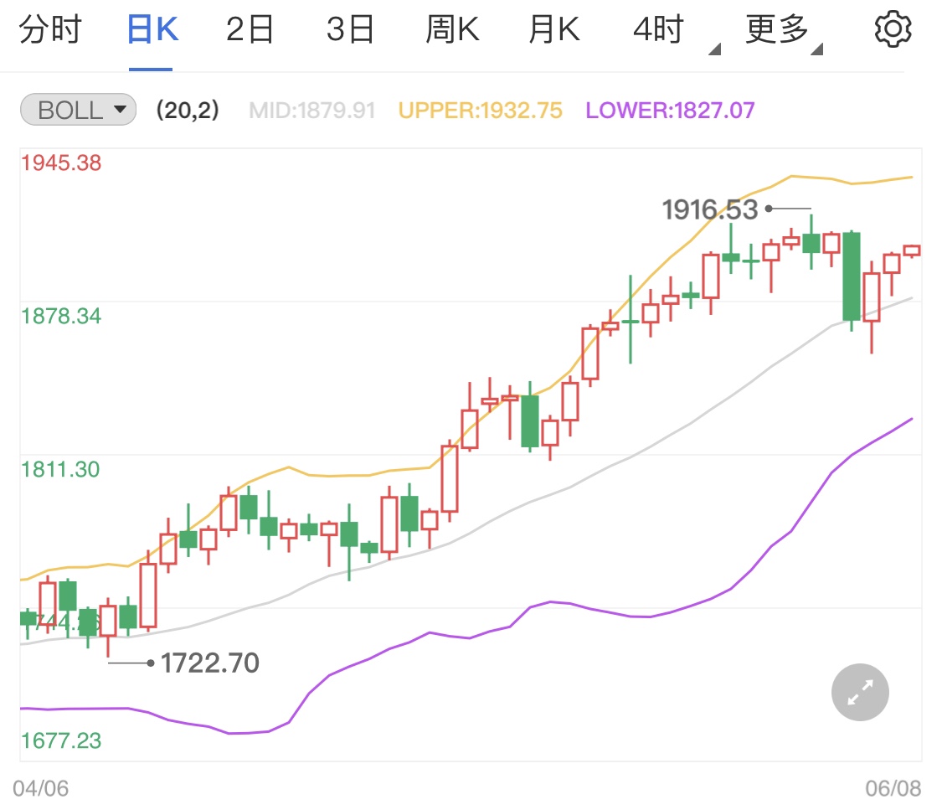Click the MID:1879.91 value
The width and height of the screenshot is (942, 810).
click(312, 111)
